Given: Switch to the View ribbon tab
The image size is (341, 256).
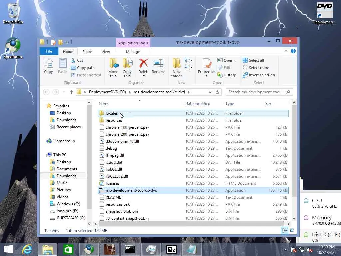Looking at the screenshot, I should pos(106,52).
